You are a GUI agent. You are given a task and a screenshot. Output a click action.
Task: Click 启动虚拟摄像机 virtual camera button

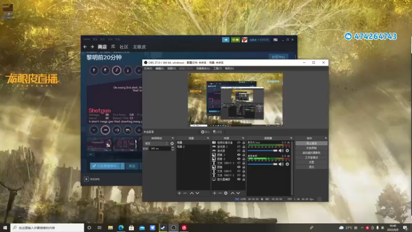[x=312, y=153]
